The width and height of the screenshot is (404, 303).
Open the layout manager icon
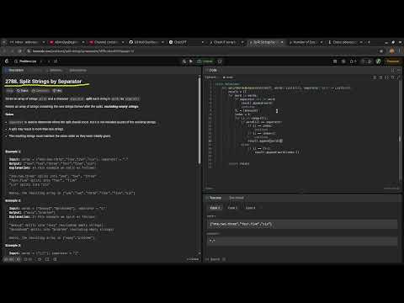[335, 61]
